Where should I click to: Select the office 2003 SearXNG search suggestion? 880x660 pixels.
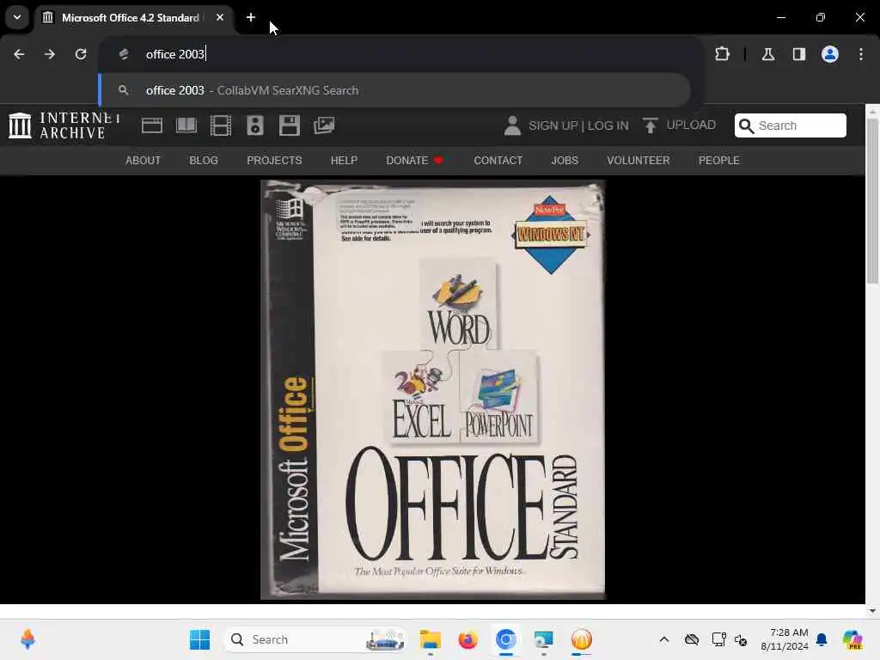coord(394,90)
